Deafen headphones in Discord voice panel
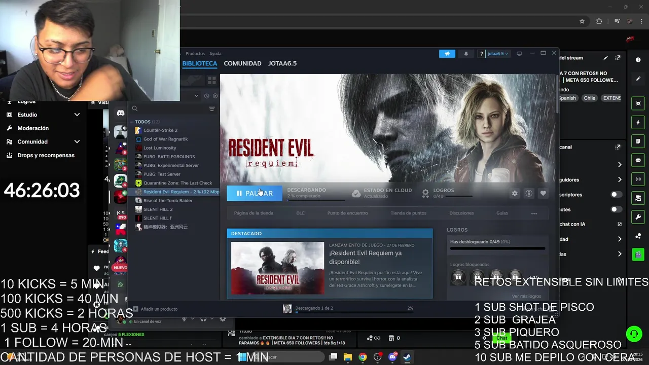 [203, 319]
